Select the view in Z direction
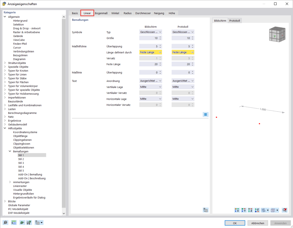The height and width of the screenshot is (228, 293). 250,210
